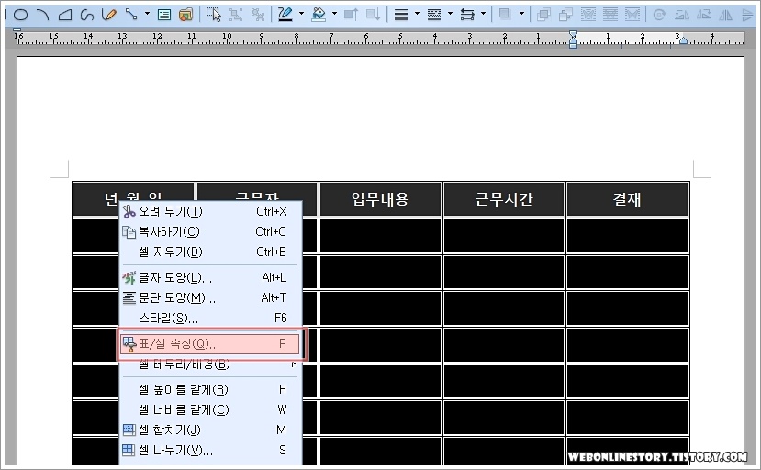The image size is (761, 470).
Task: Click the first-line indent marker on ruler
Action: (x=573, y=34)
